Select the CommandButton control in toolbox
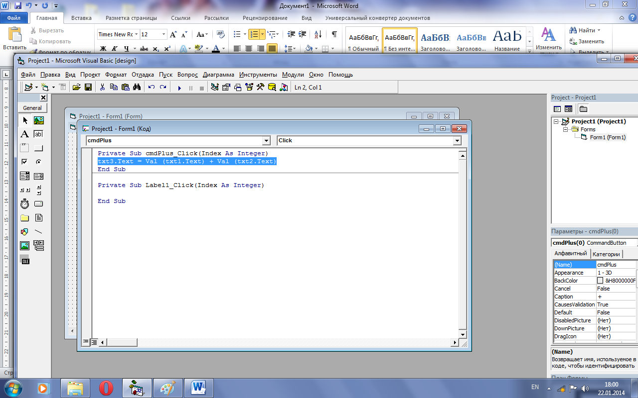Image resolution: width=638 pixels, height=398 pixels. point(39,148)
